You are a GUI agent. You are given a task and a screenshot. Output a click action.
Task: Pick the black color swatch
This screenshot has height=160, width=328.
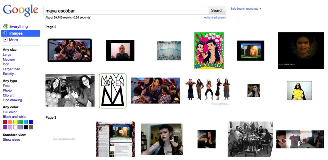point(26,127)
